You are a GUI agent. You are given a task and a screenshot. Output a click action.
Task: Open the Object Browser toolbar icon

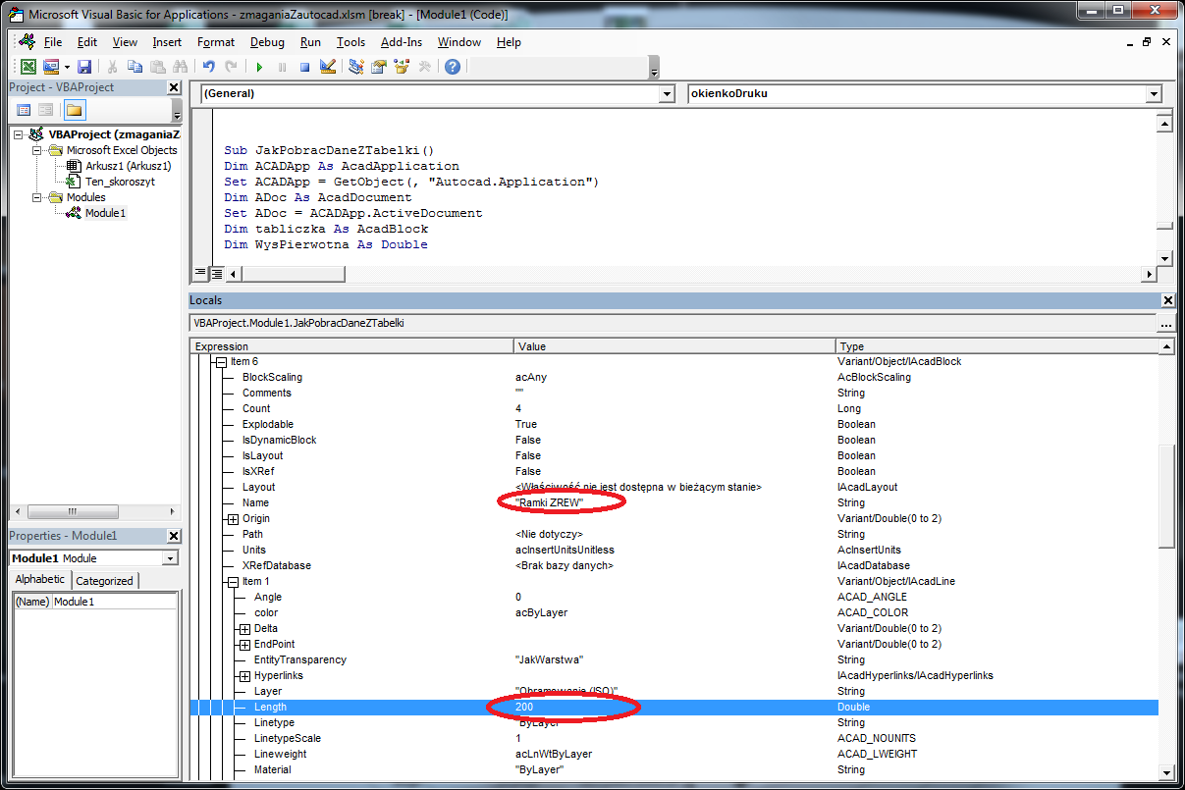(x=402, y=67)
